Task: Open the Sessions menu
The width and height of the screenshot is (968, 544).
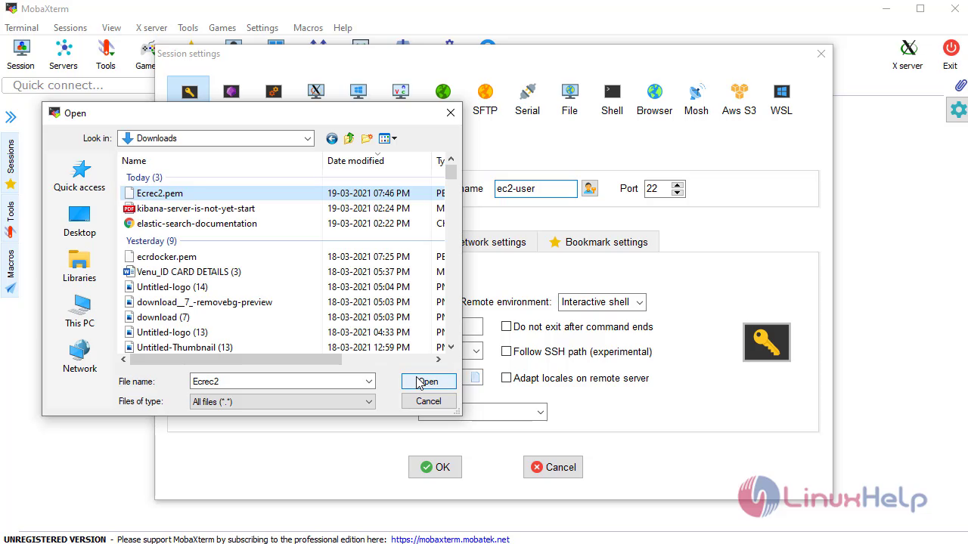Action: pos(70,28)
